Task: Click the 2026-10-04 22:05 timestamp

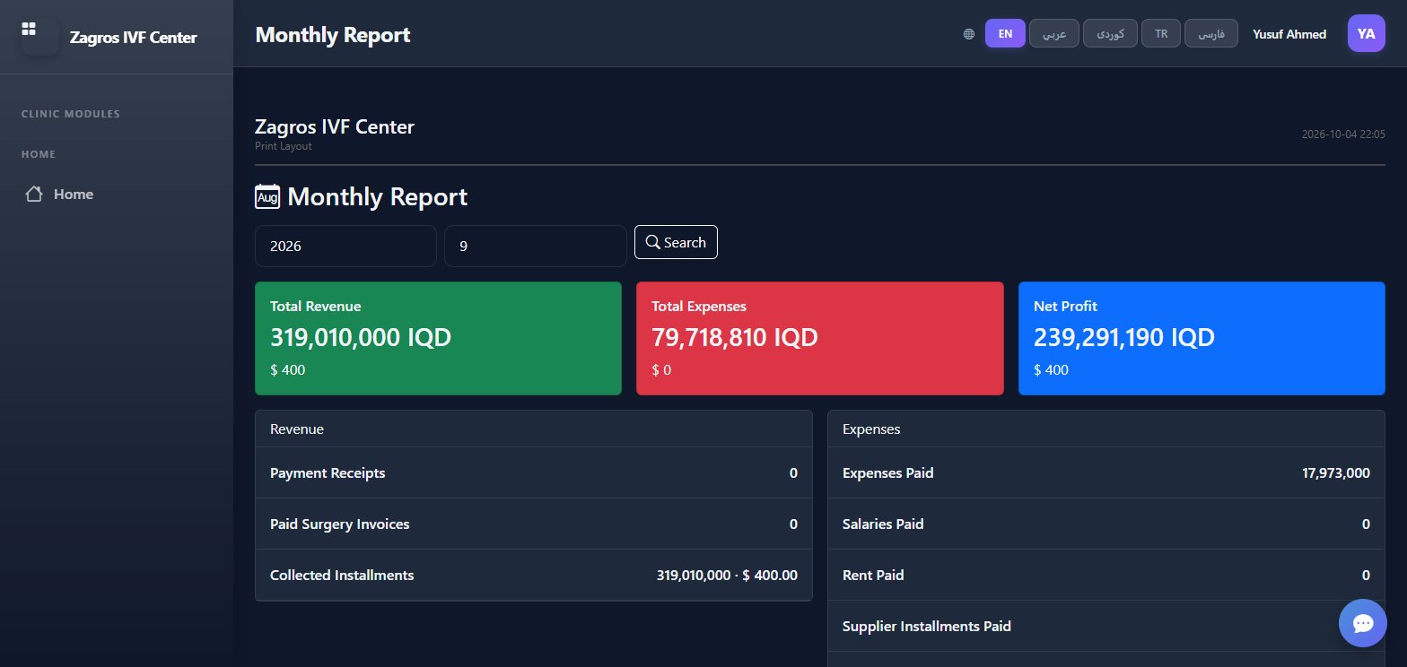Action: pos(1343,134)
